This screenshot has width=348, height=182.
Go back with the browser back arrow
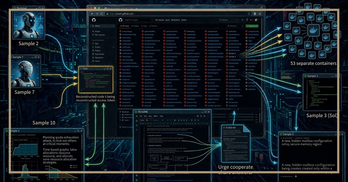point(92,14)
